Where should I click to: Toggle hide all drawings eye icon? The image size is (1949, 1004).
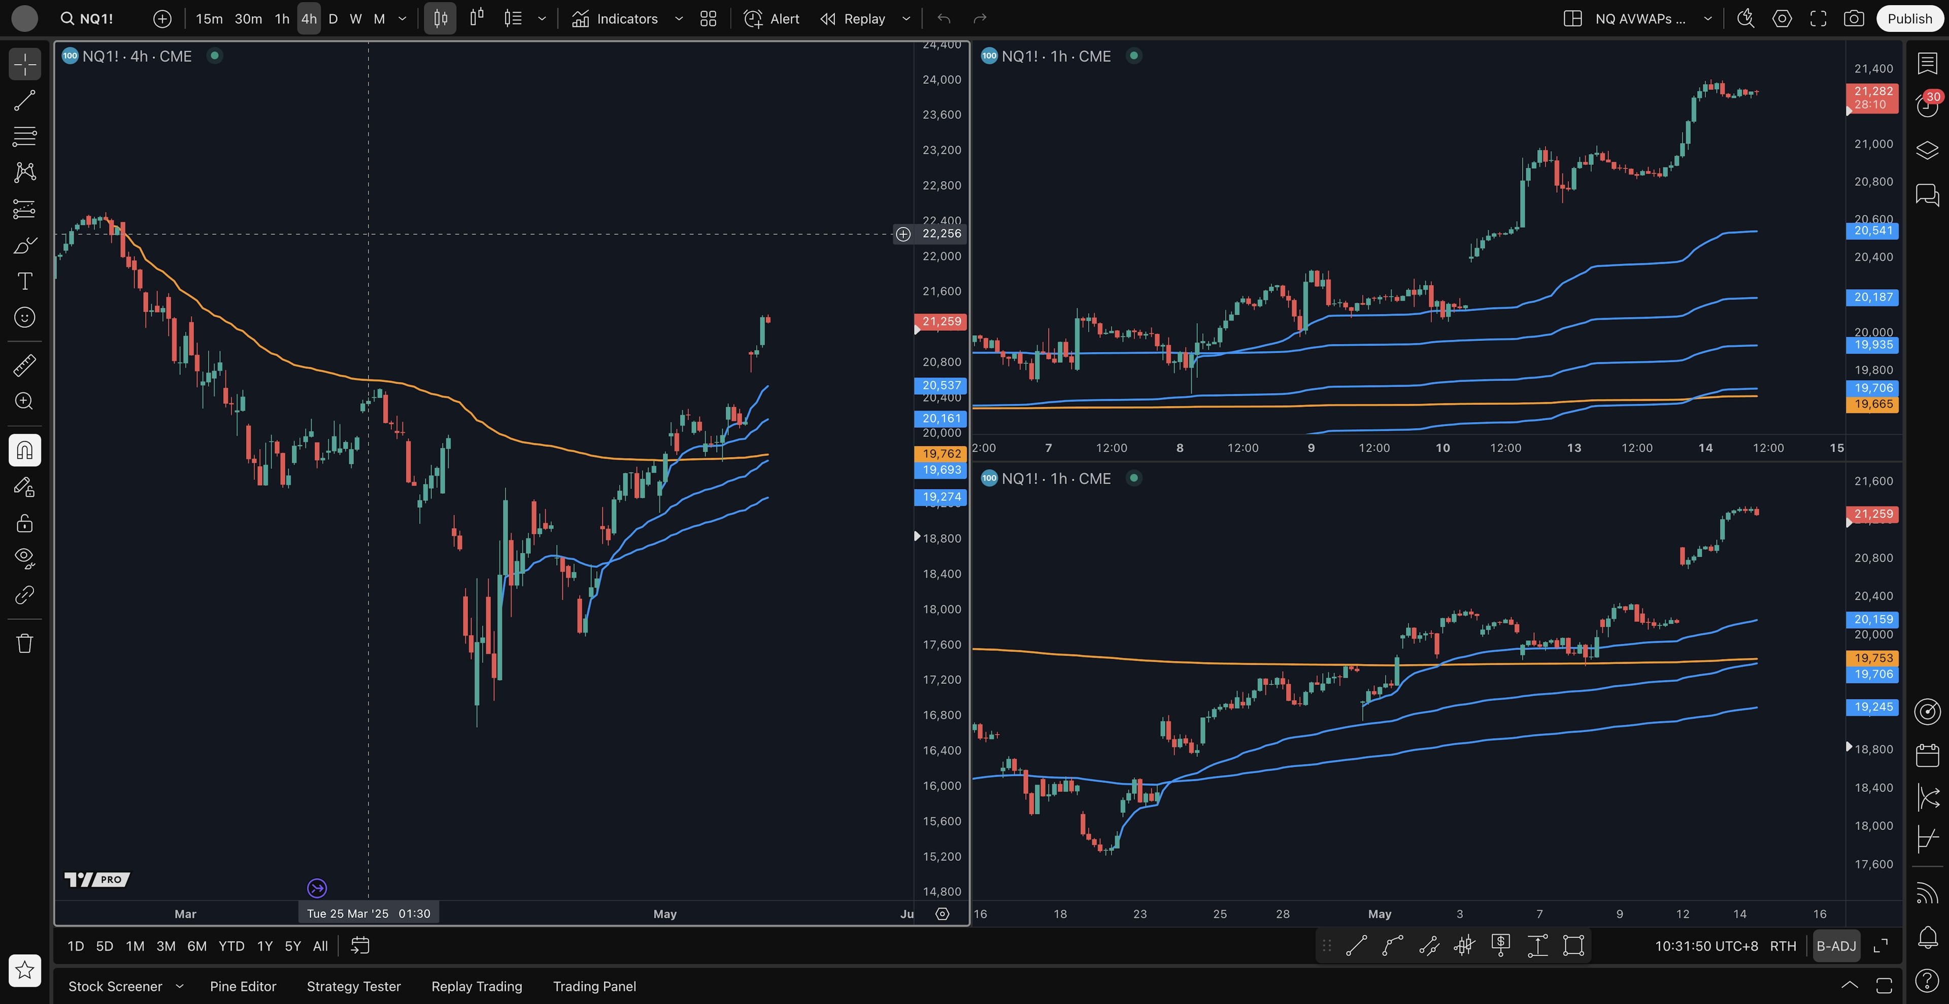click(x=24, y=558)
